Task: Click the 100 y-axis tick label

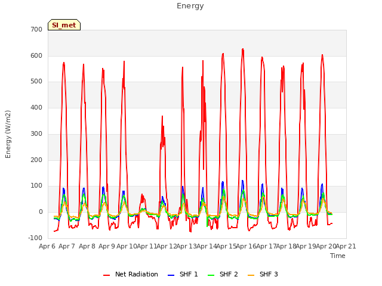Action: click(36, 186)
